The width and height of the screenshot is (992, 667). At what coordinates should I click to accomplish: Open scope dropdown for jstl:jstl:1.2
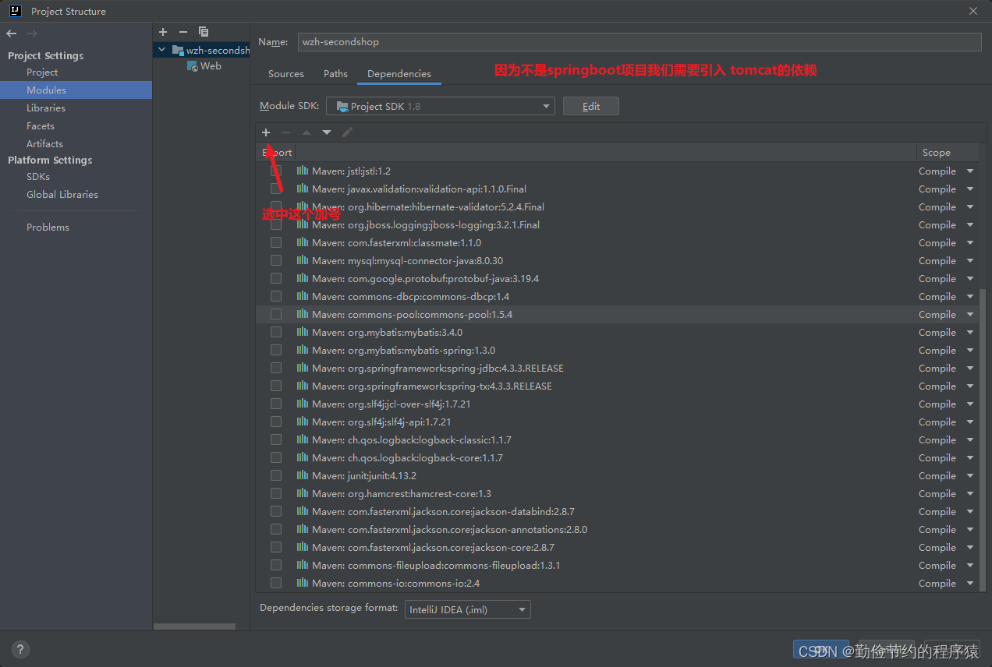[970, 171]
